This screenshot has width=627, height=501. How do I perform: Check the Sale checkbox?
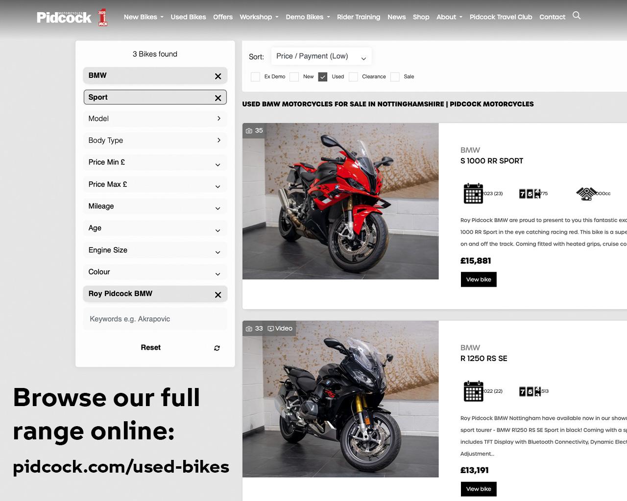pyautogui.click(x=395, y=77)
